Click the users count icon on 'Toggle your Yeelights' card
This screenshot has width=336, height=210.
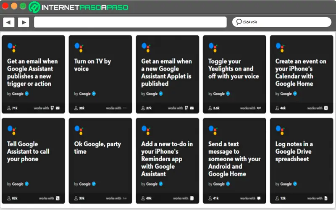tap(209, 108)
